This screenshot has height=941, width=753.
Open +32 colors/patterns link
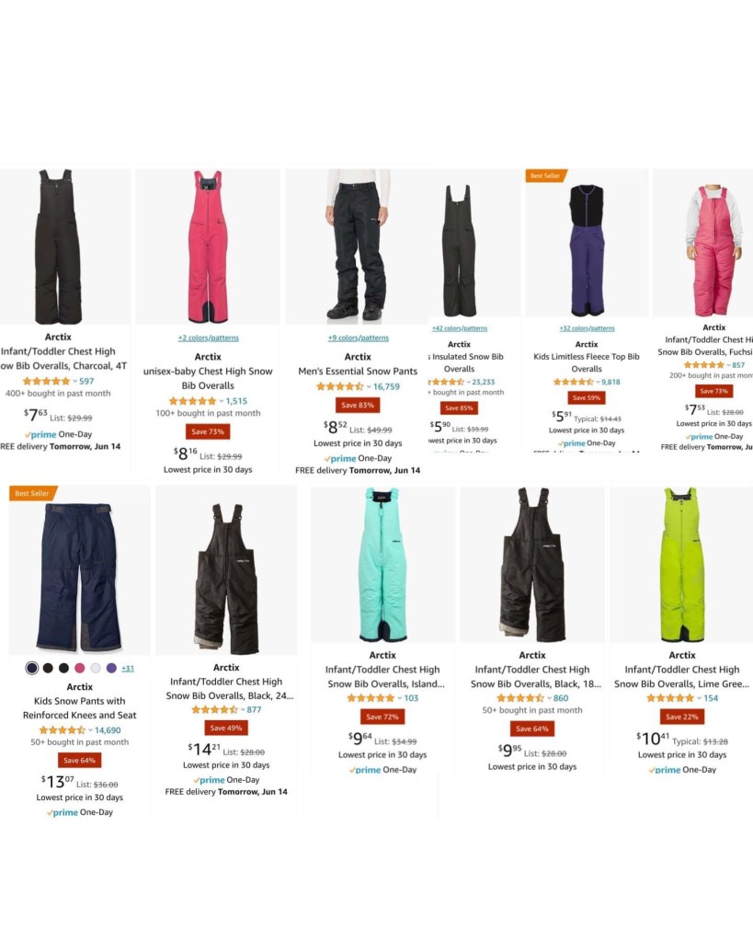[x=587, y=328]
